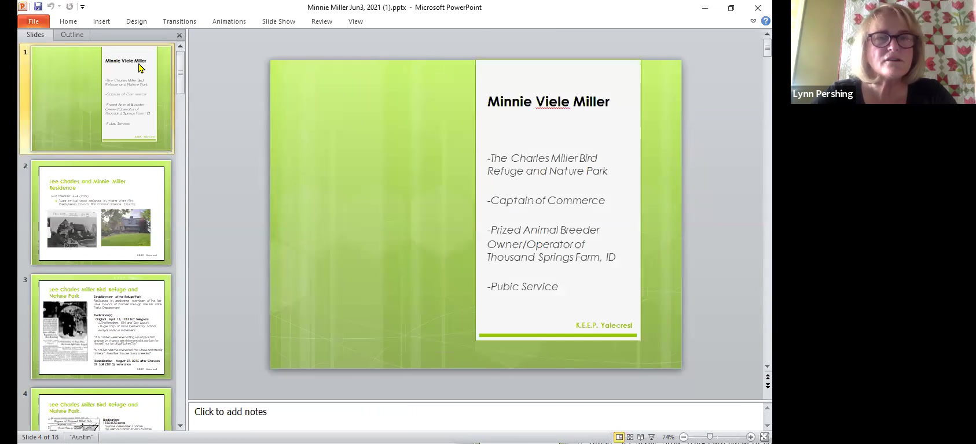Open the File backstage menu

point(34,21)
